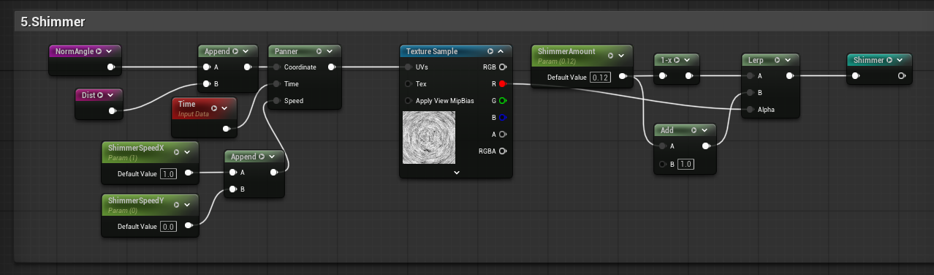Click the Texture Sample red R output pin
Screen dimensions: 934x275
(503, 84)
